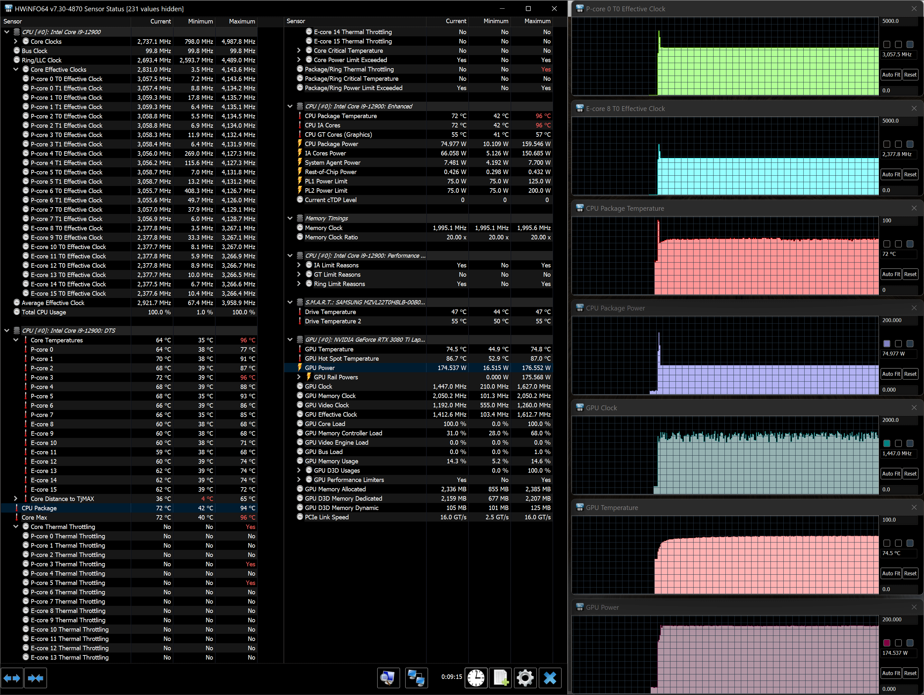
Task: Open the remote monitoring networked computers icon
Action: point(416,677)
